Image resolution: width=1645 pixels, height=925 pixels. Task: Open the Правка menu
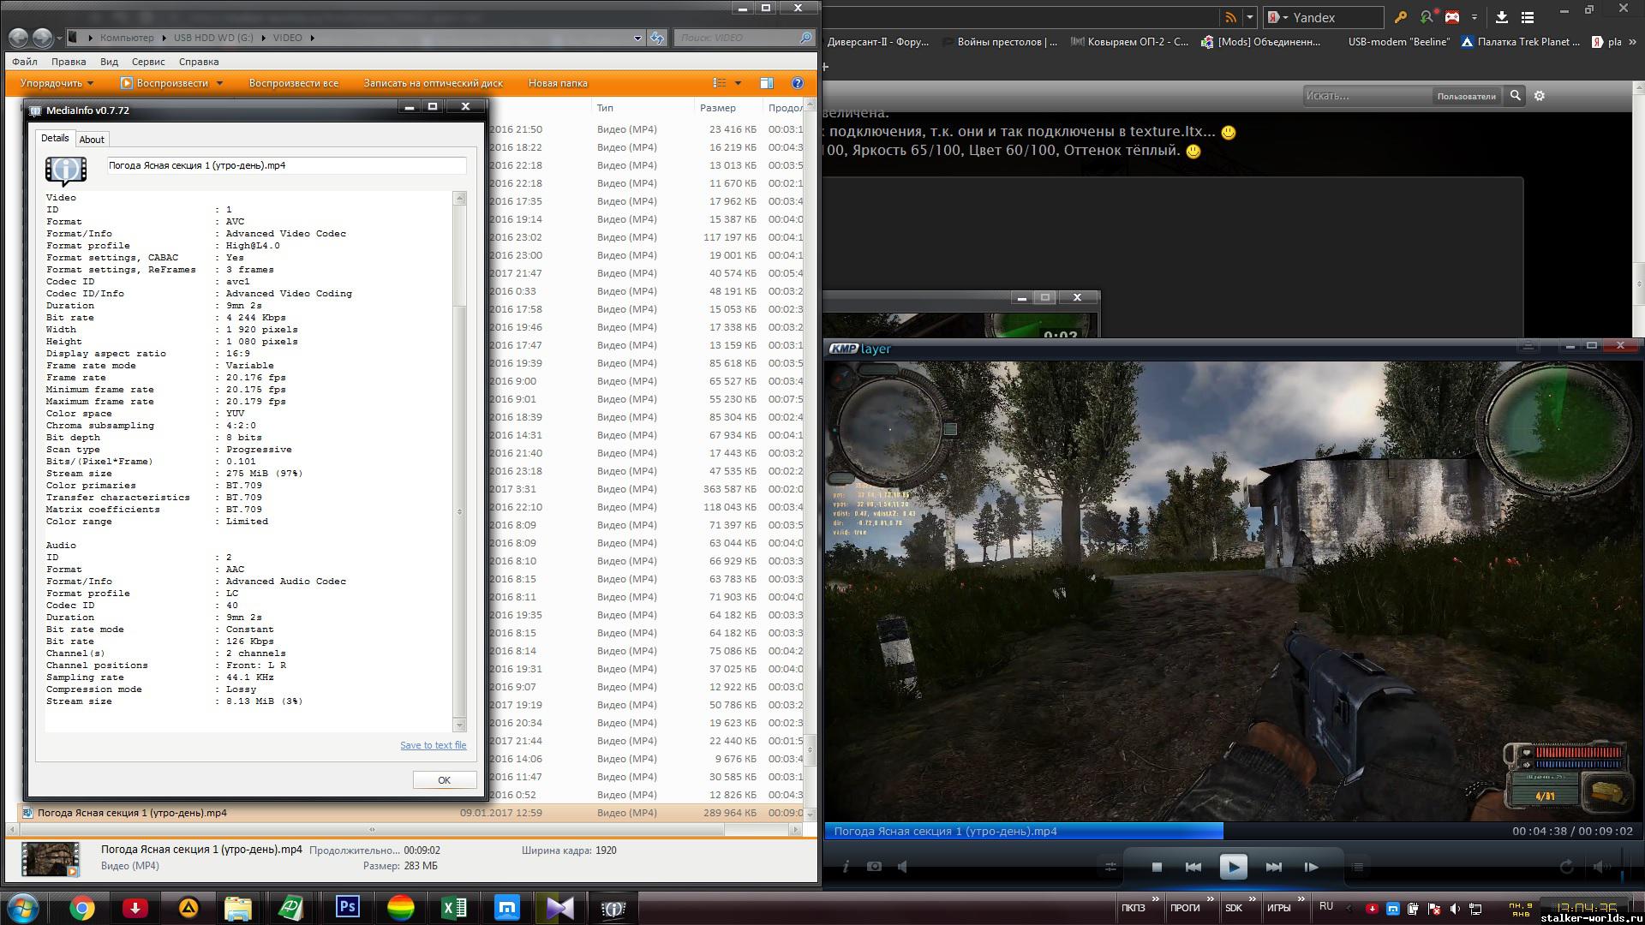tap(69, 62)
